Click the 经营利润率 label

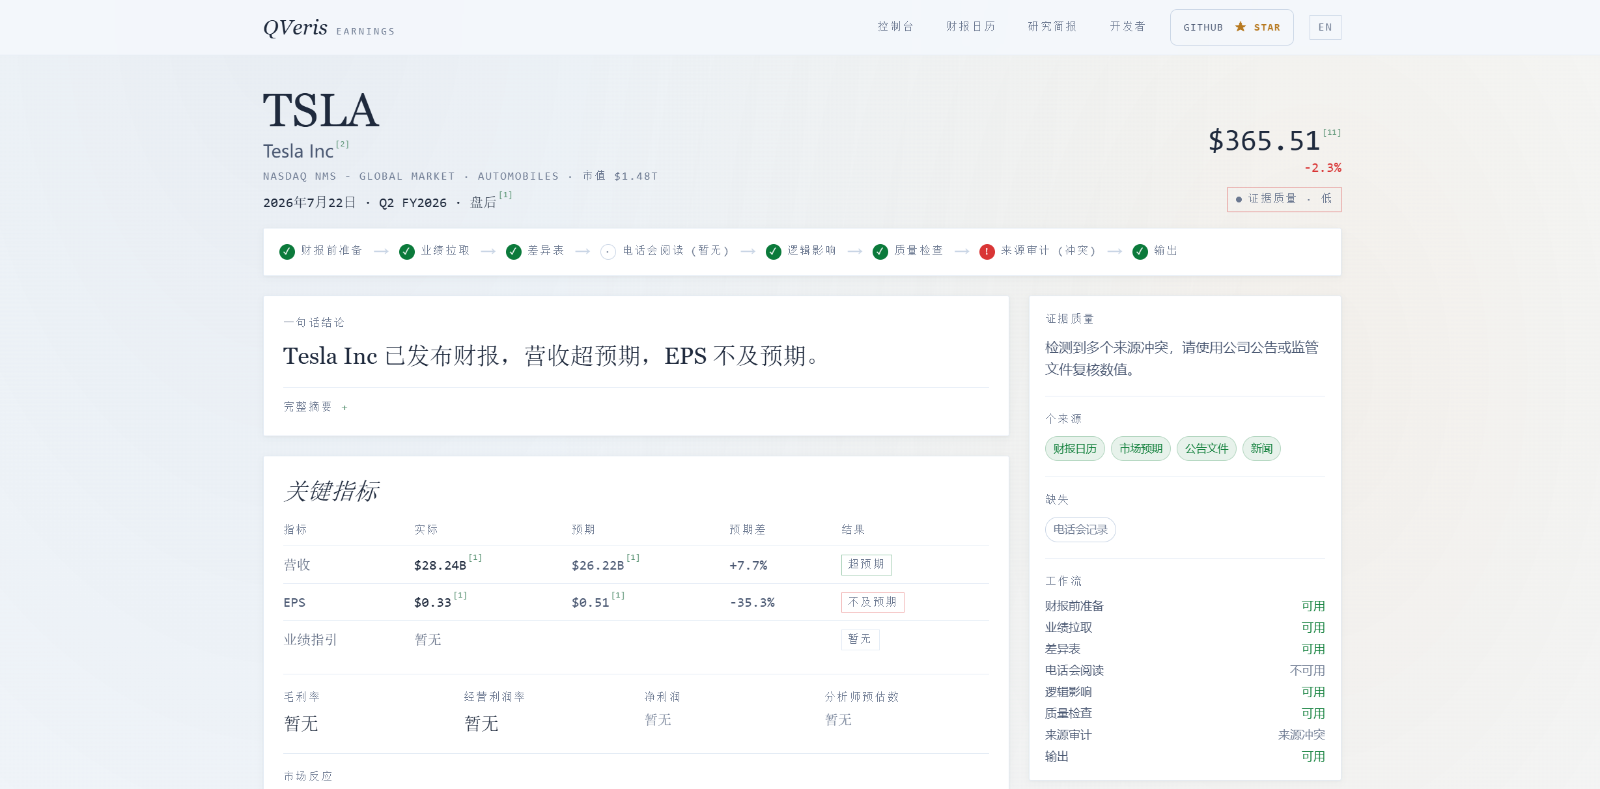pyautogui.click(x=494, y=697)
